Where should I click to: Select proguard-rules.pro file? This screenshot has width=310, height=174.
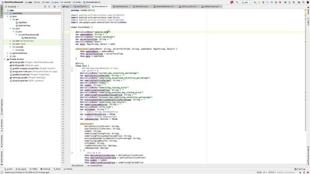pyautogui.click(x=33, y=72)
